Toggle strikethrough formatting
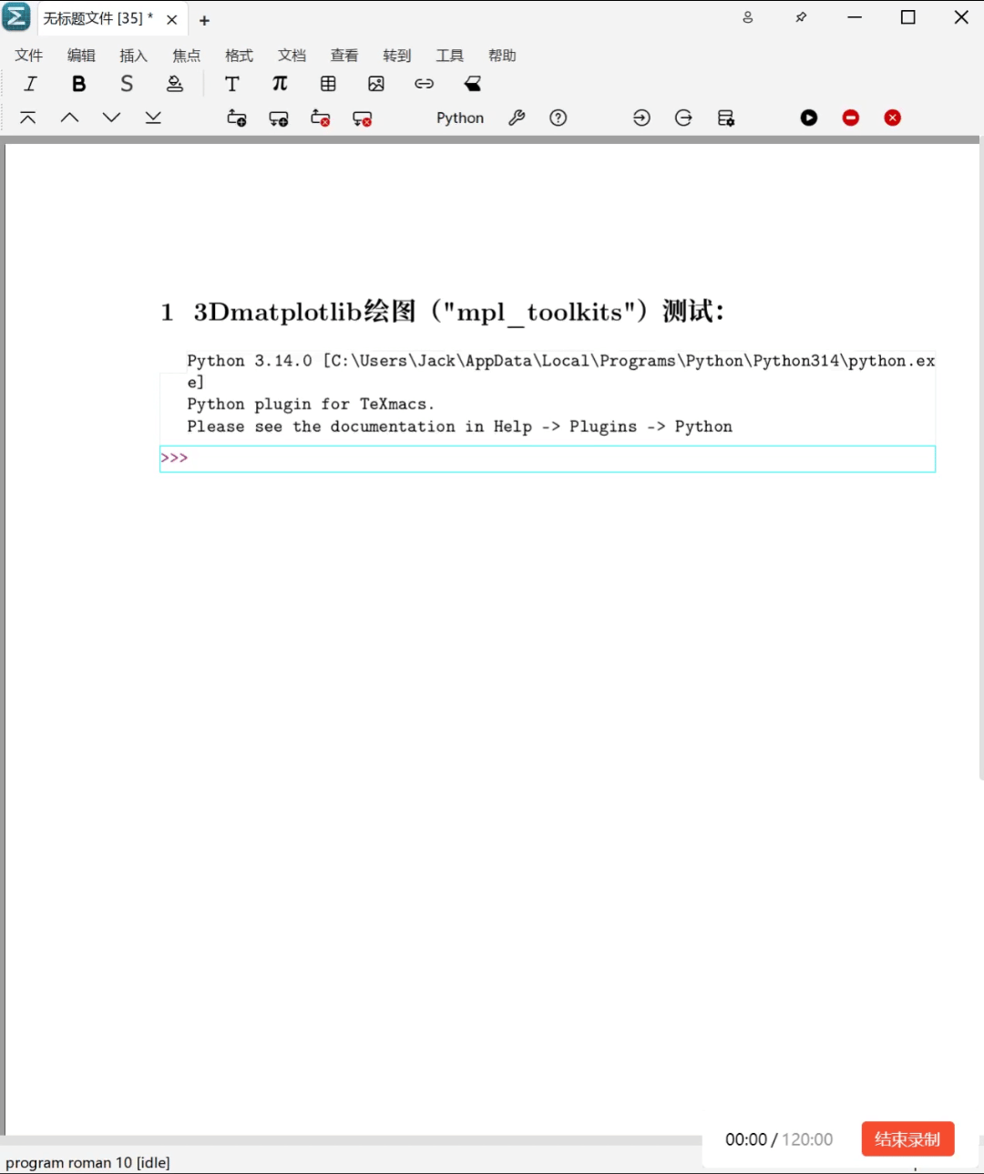Viewport: 984px width, 1174px height. click(x=127, y=83)
